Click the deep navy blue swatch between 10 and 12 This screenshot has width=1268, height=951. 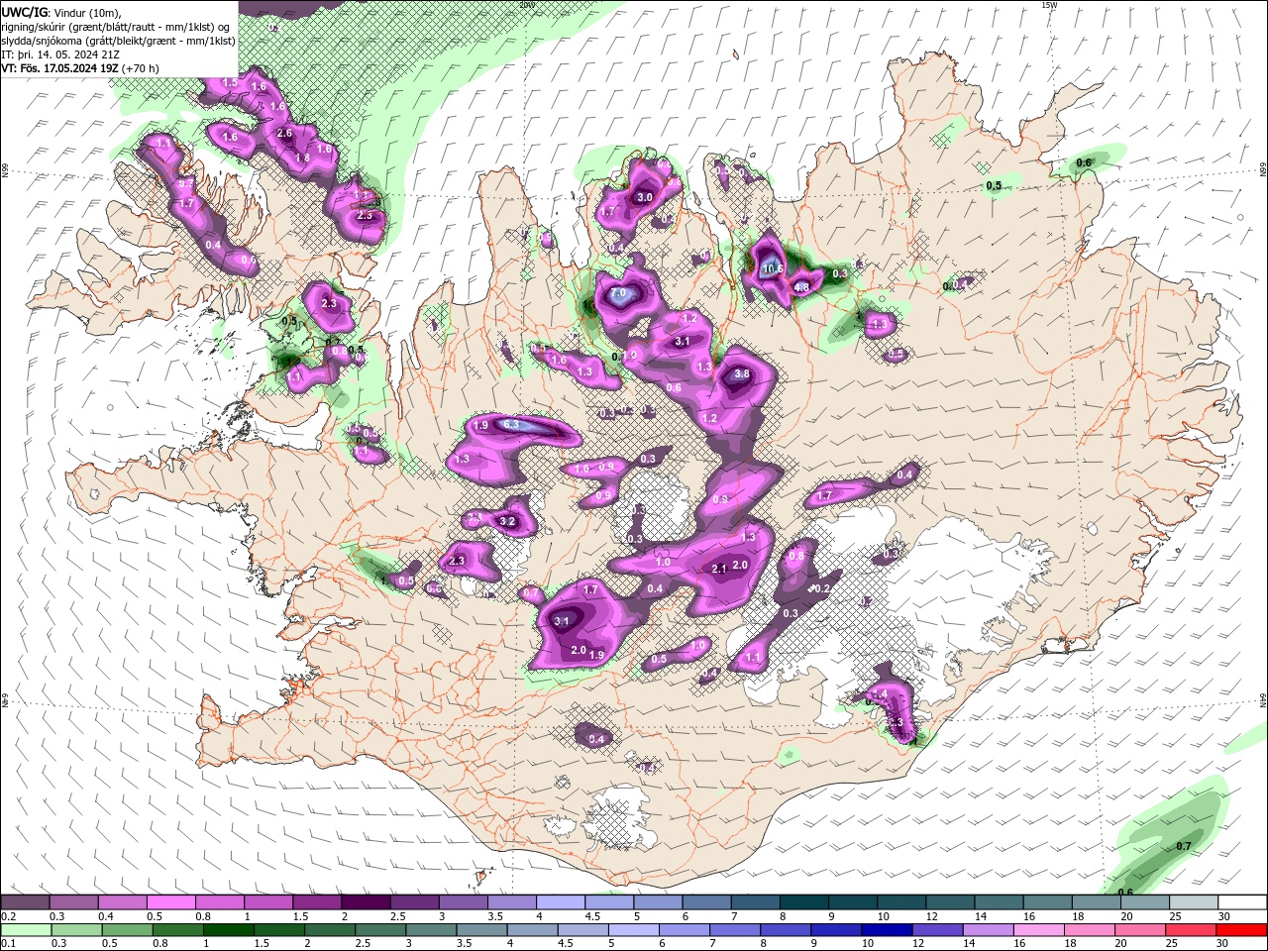pos(888,930)
